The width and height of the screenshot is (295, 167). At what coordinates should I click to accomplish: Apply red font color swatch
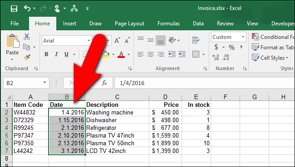(121, 54)
